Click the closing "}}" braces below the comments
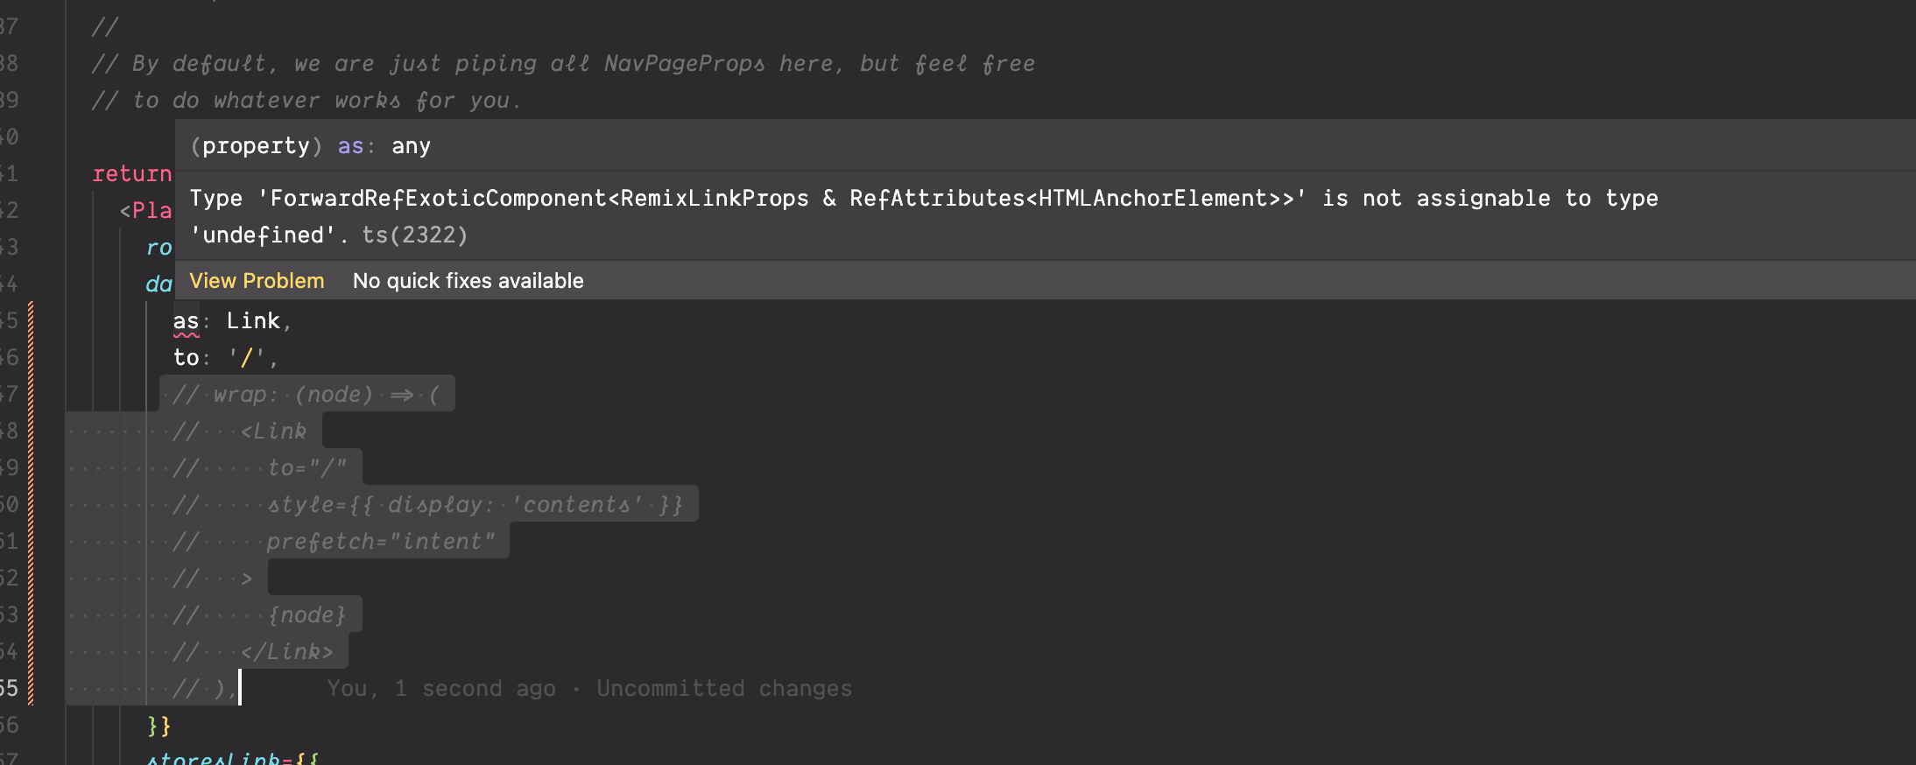 (x=159, y=726)
